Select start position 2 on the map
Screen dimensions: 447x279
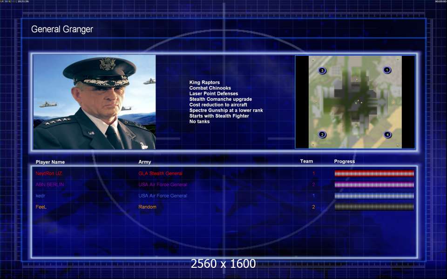(322, 134)
